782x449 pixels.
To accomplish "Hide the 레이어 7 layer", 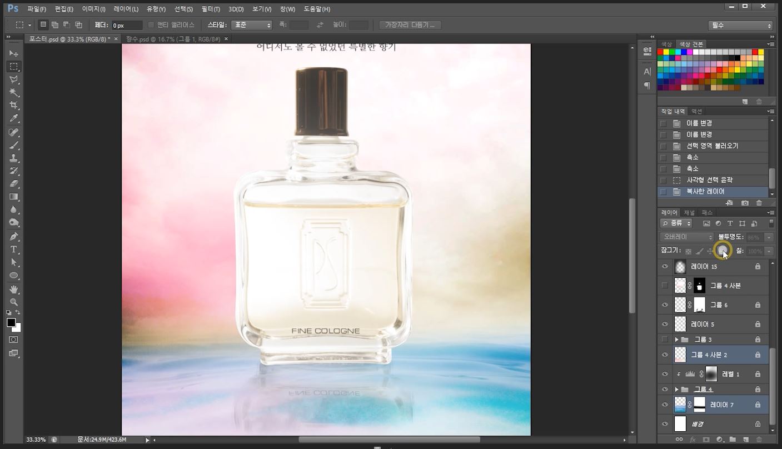I will (665, 405).
